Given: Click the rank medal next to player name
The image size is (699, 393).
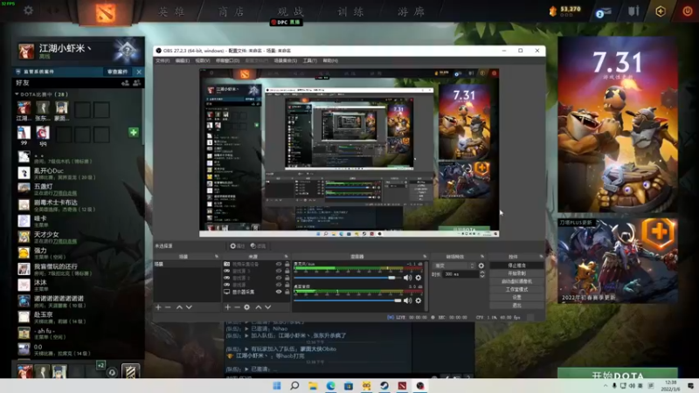Looking at the screenshot, I should tap(127, 51).
